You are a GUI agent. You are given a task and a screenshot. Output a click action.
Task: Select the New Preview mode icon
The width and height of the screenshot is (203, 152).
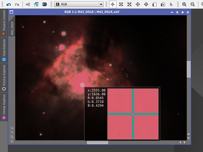(155, 5)
